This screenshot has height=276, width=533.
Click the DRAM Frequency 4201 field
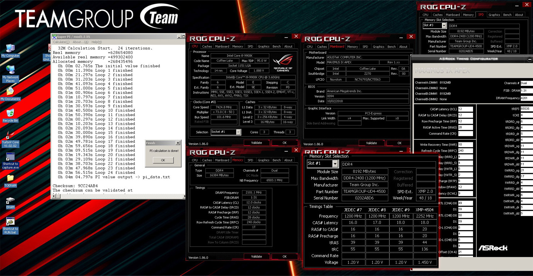click(527, 98)
